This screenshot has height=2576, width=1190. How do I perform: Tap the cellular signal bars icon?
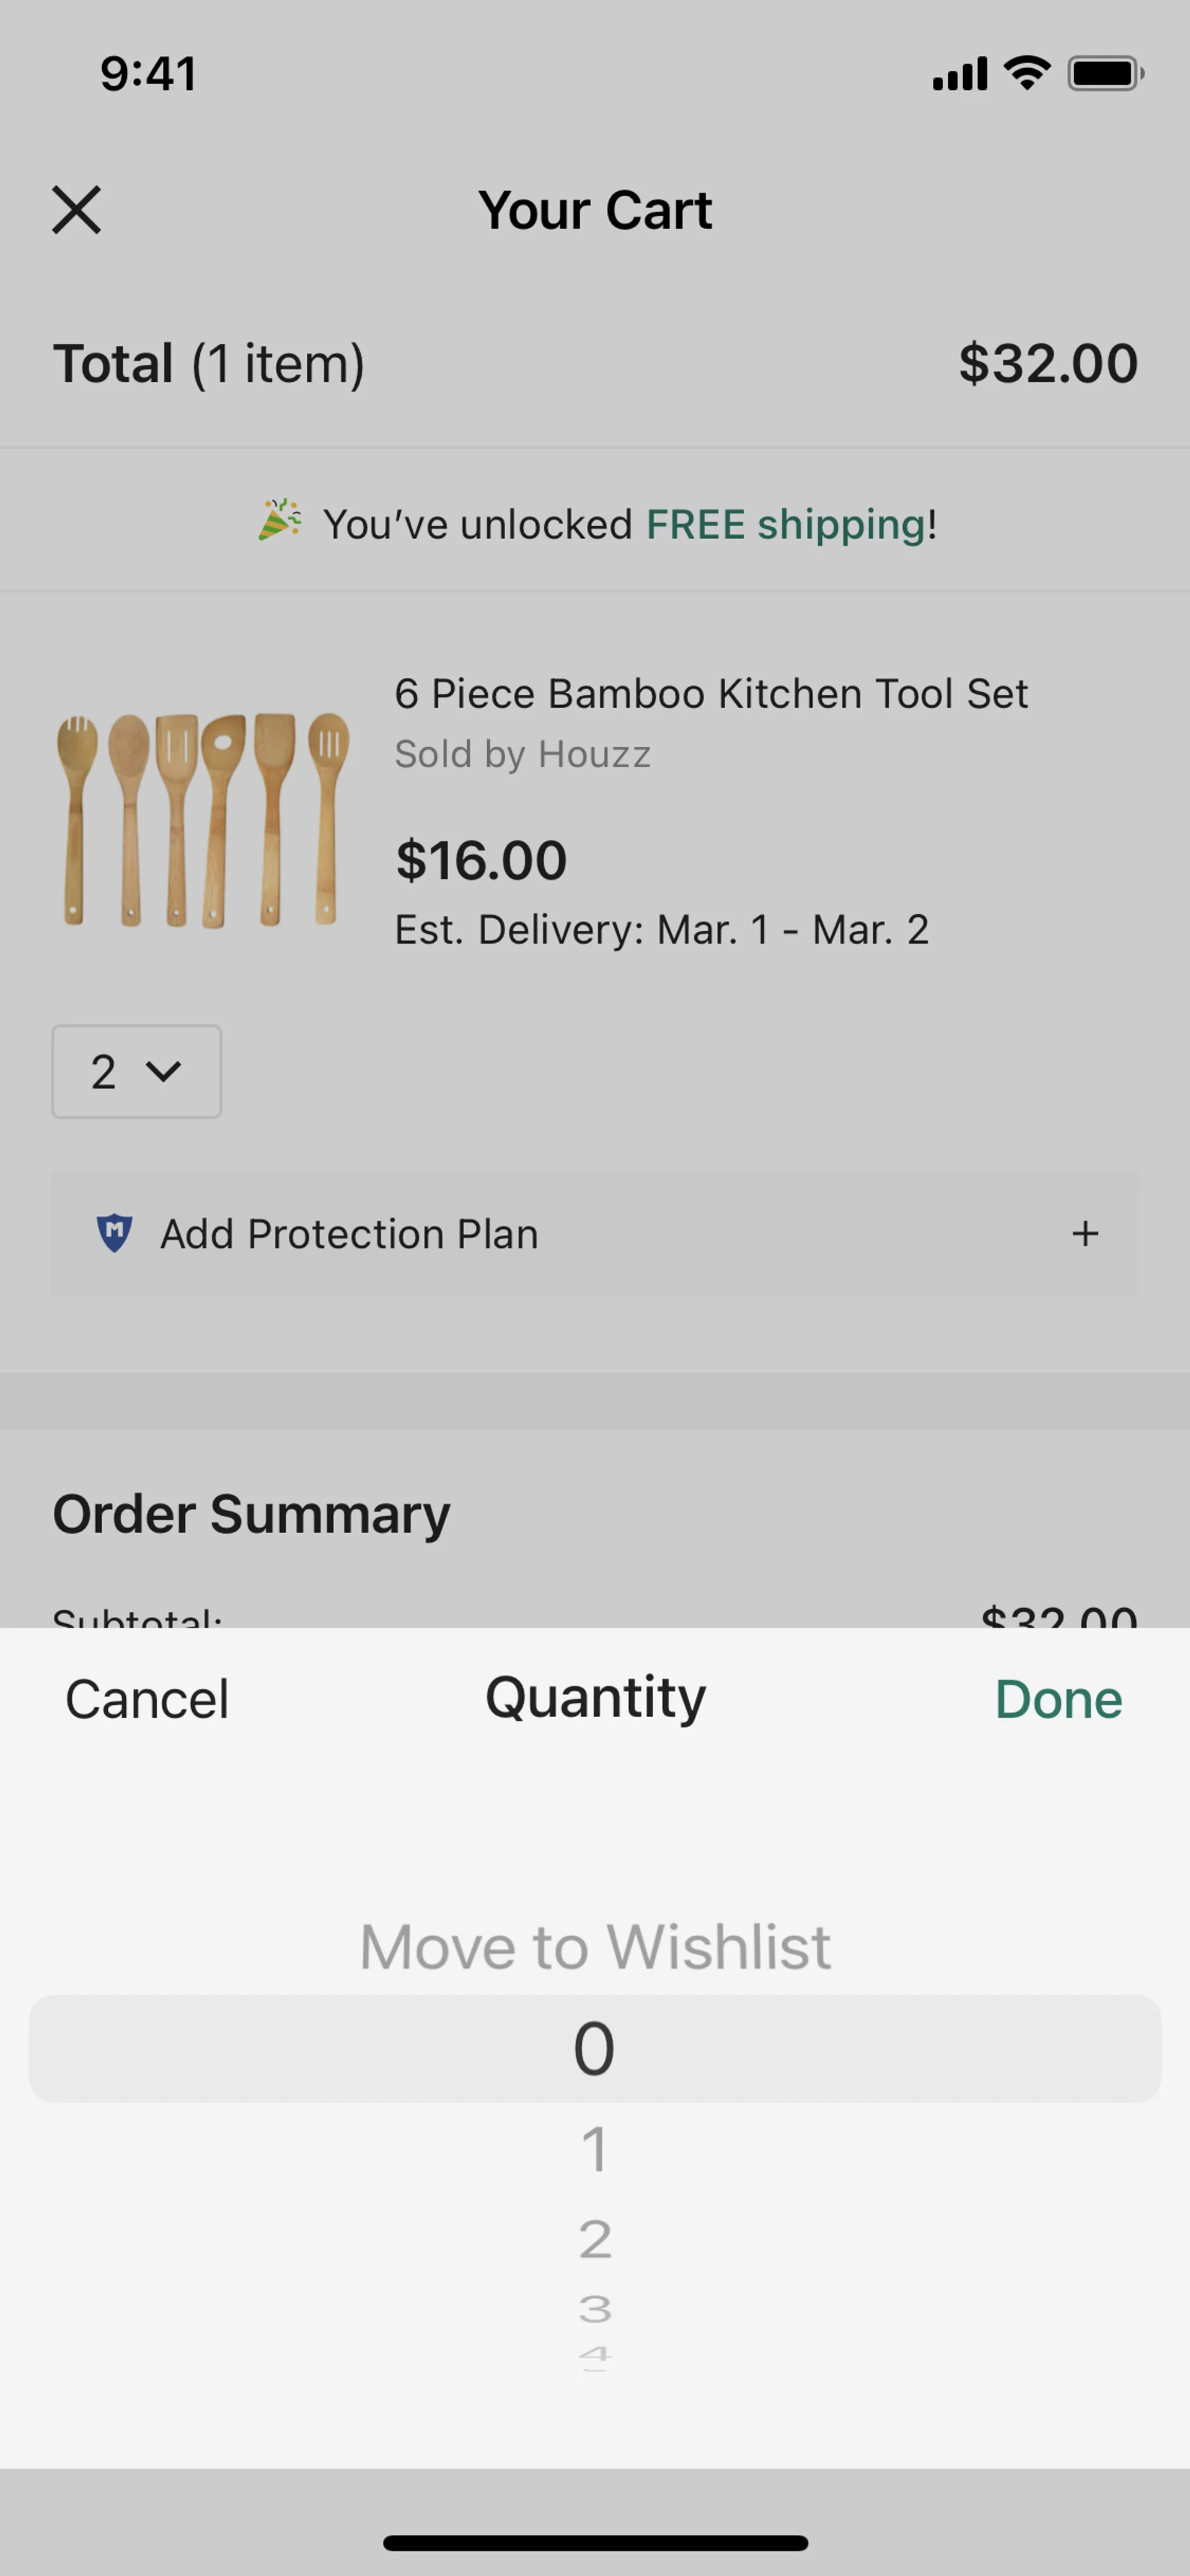click(959, 74)
